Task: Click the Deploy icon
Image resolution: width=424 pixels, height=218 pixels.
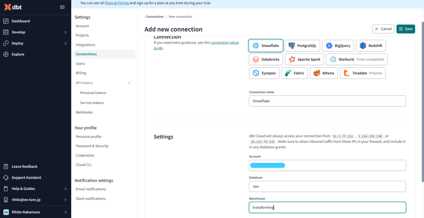Action: 6,43
